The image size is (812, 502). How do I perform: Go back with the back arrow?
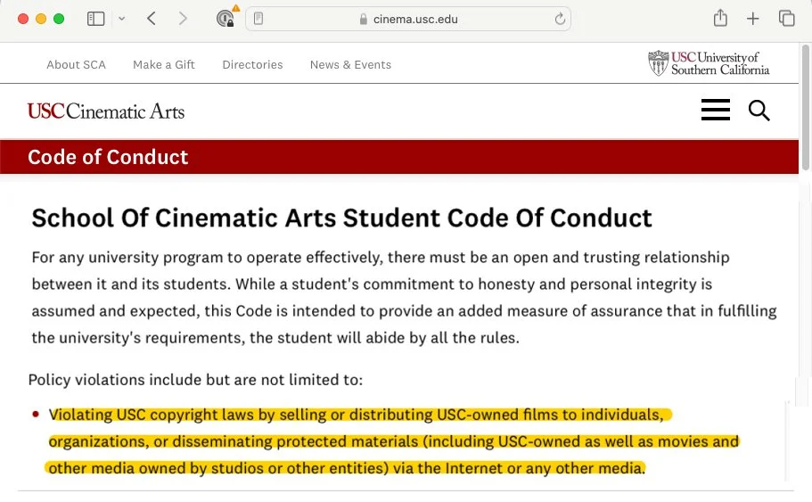point(152,19)
